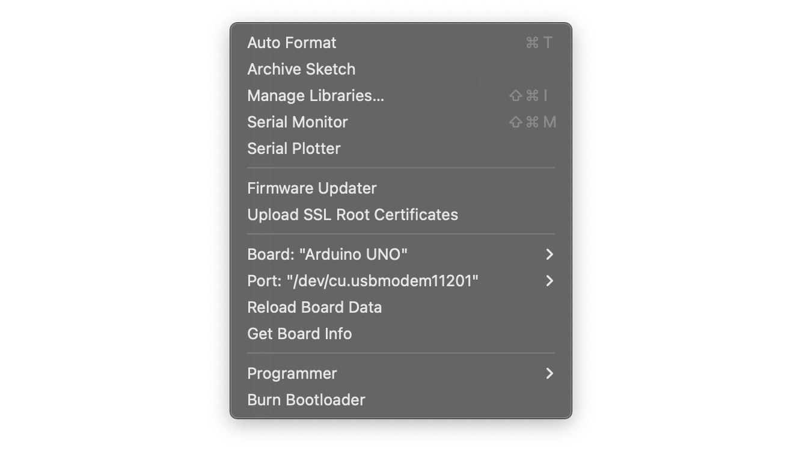Choose Burn Bootloader

tap(306, 400)
